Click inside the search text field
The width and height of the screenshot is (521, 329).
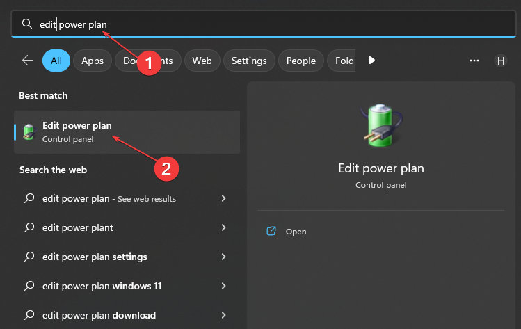pos(278,24)
